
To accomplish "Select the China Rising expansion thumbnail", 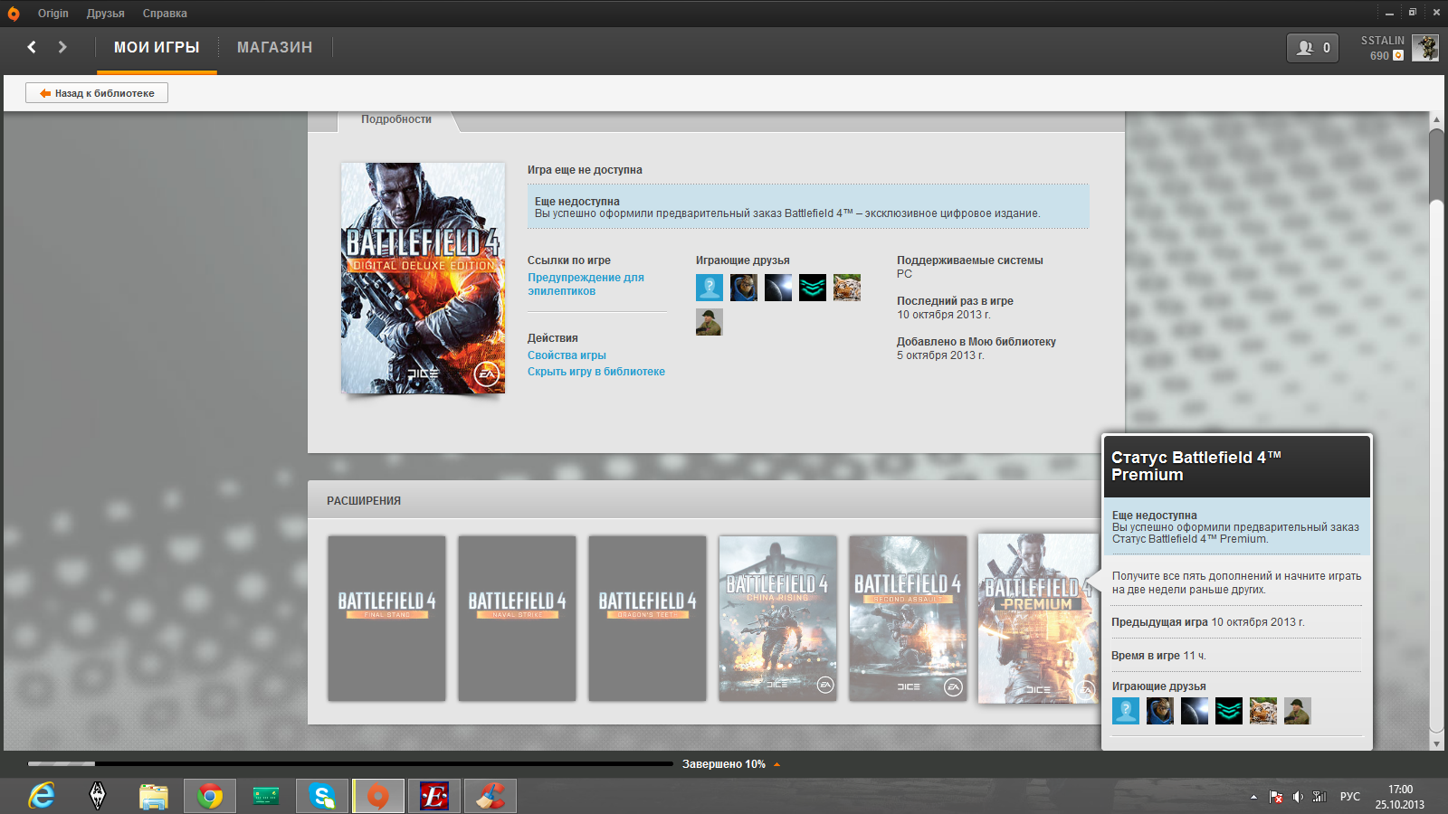I will pyautogui.click(x=777, y=618).
